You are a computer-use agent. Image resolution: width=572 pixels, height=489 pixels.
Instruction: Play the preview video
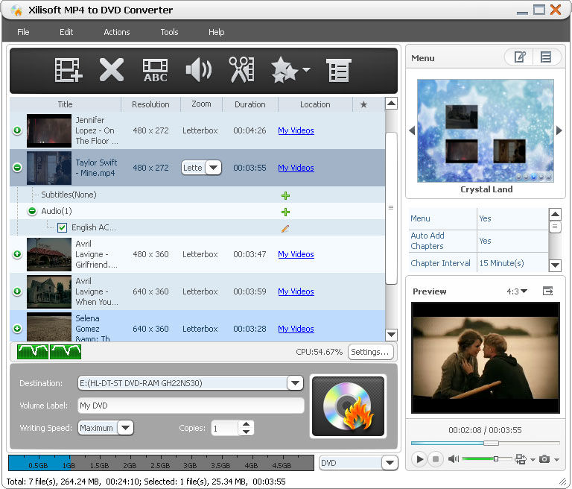click(419, 459)
